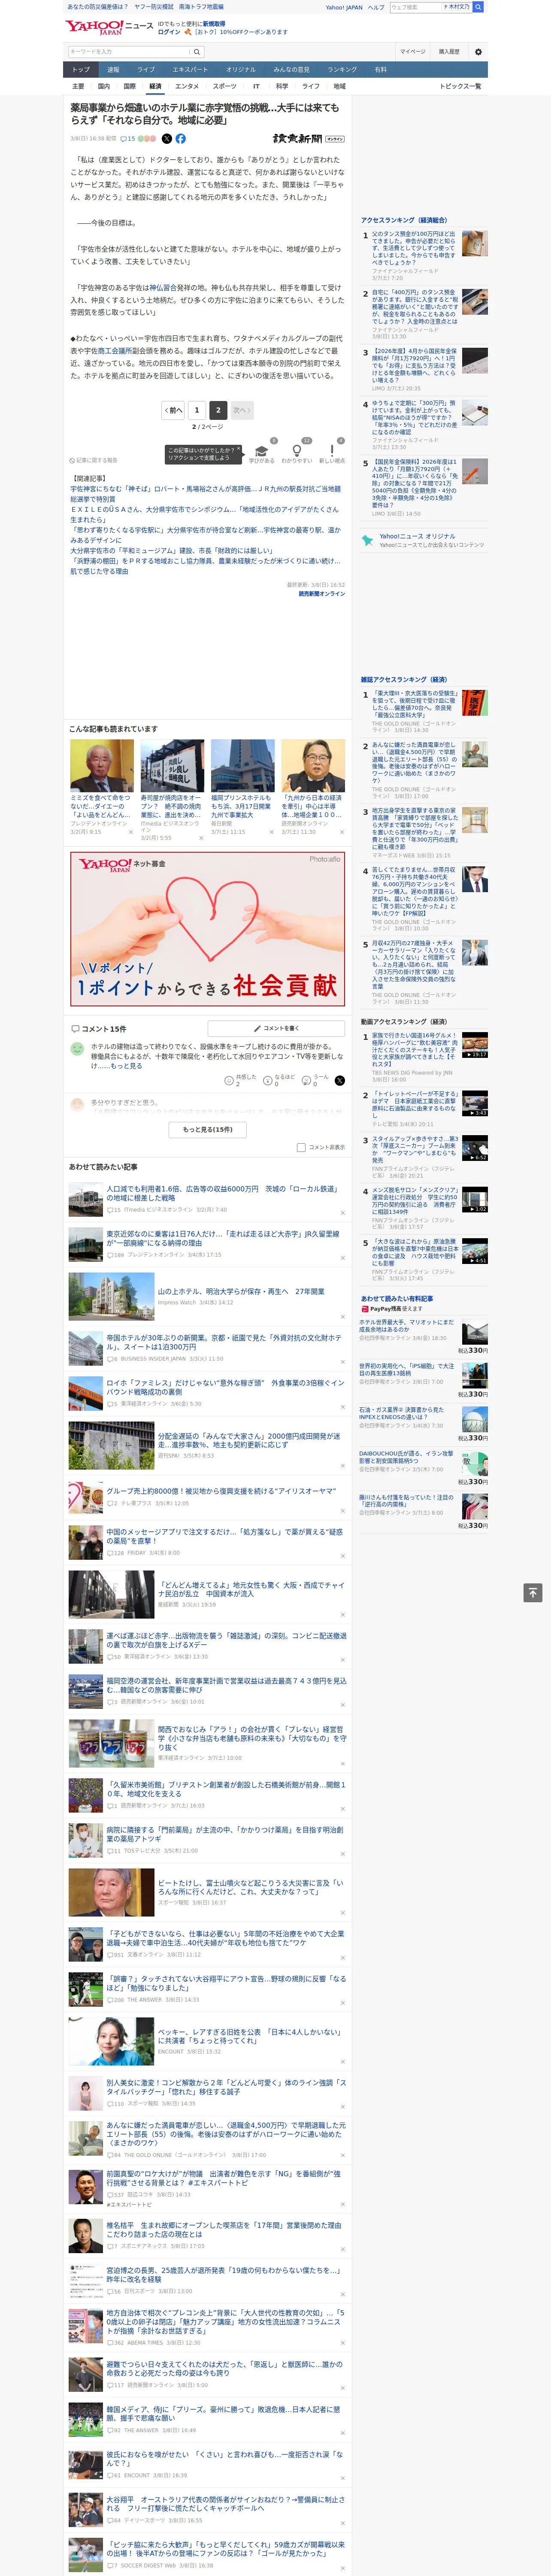Open the 福岡プリンスホテル recommended article thumbnail
This screenshot has width=551, height=2576.
click(x=243, y=766)
